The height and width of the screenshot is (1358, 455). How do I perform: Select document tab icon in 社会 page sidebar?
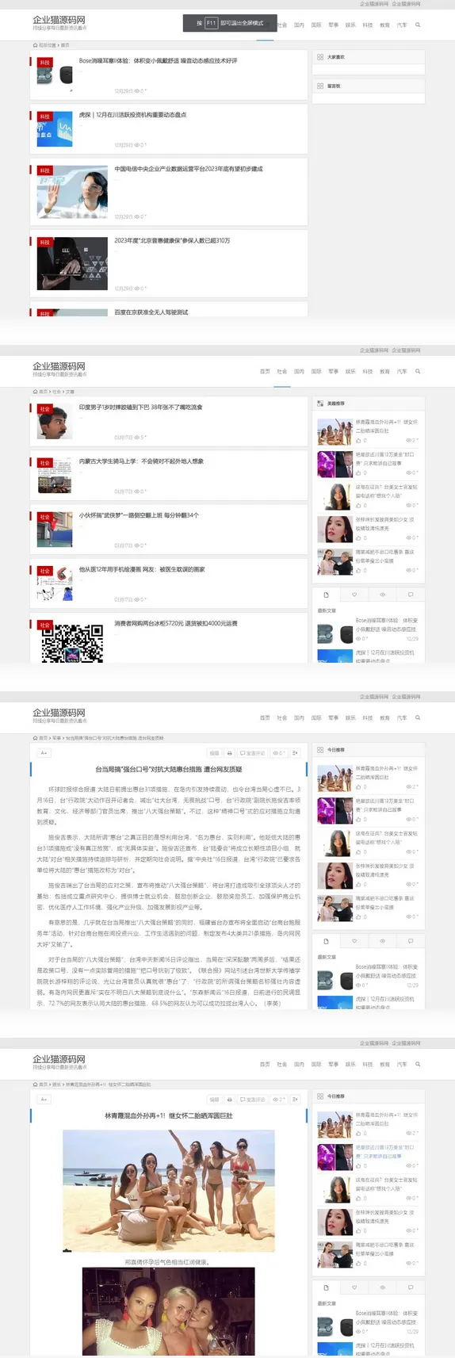click(x=326, y=594)
